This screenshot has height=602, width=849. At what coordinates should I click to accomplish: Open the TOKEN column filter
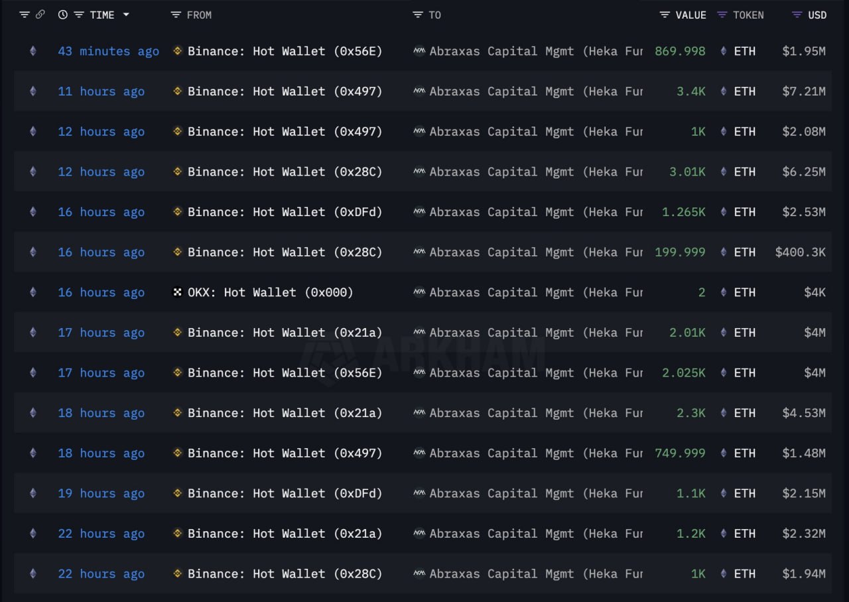coord(722,15)
